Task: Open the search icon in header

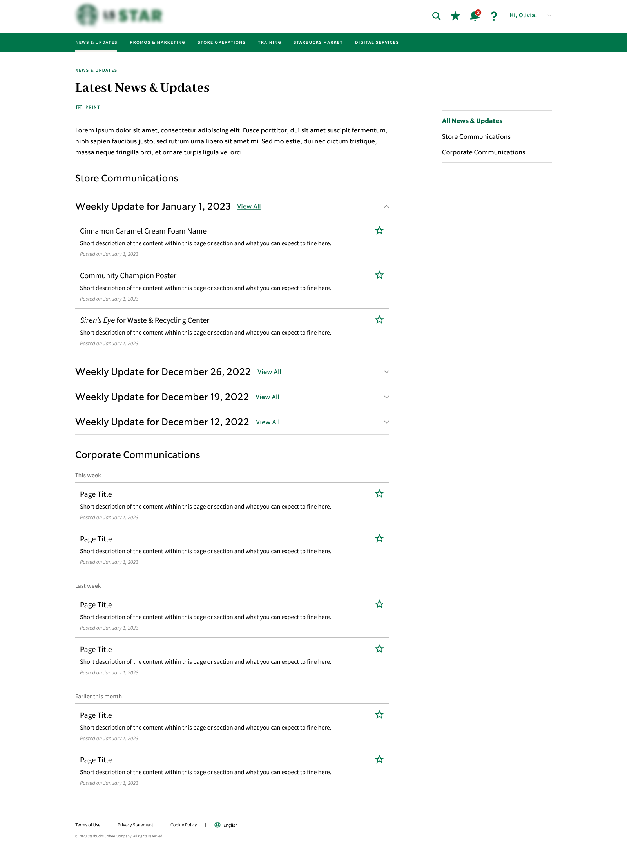Action: [436, 16]
